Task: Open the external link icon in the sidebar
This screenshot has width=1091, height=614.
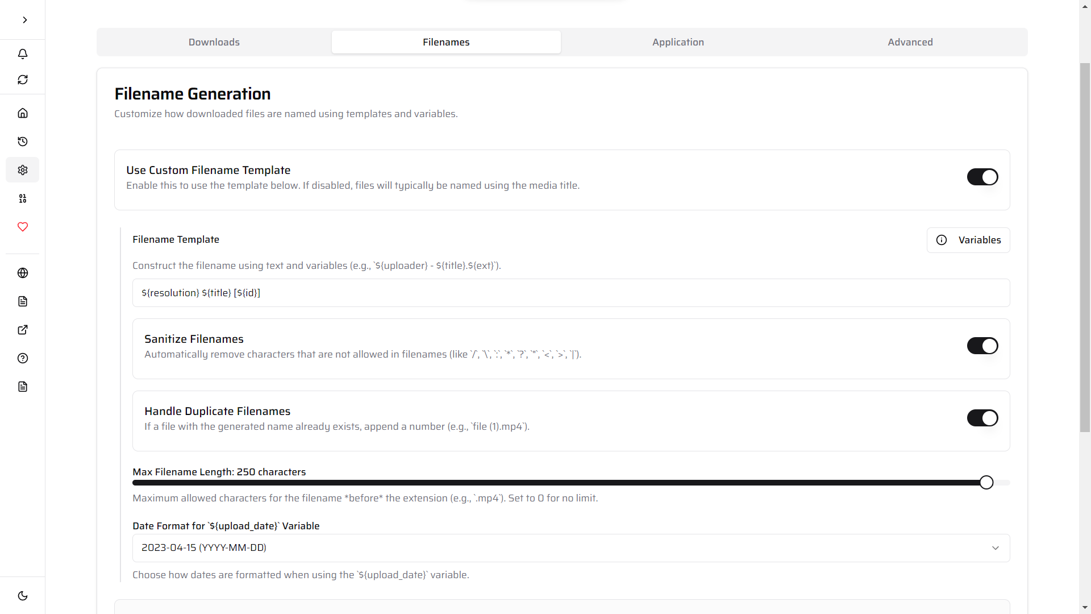Action: click(23, 330)
